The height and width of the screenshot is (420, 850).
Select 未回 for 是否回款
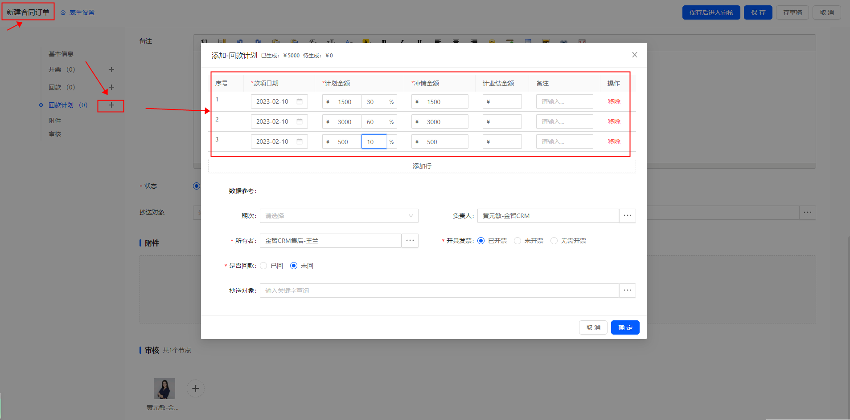294,266
